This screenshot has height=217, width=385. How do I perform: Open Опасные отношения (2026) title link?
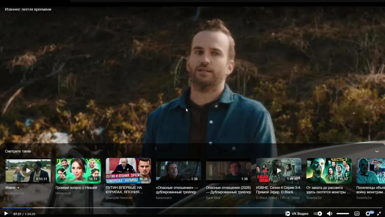229,190
